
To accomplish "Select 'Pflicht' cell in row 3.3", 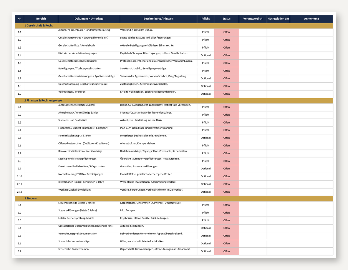I will 206,221.
